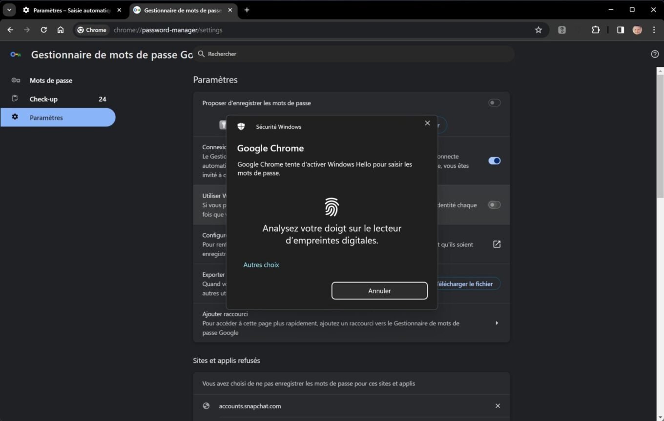This screenshot has width=664, height=421.
Task: Toggle the side panel icon
Action: (621, 30)
